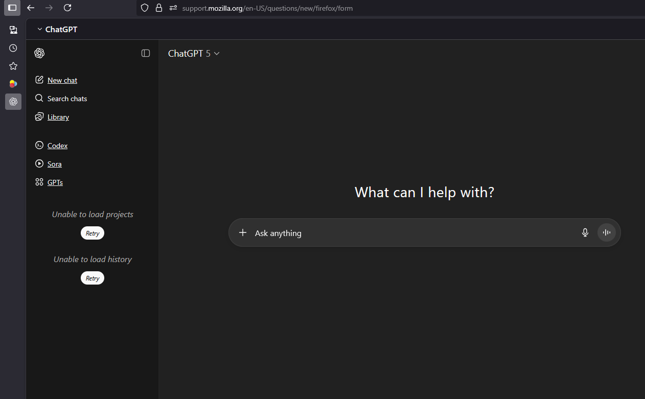
Task: Click the Search chats magnifier icon
Action: click(39, 98)
